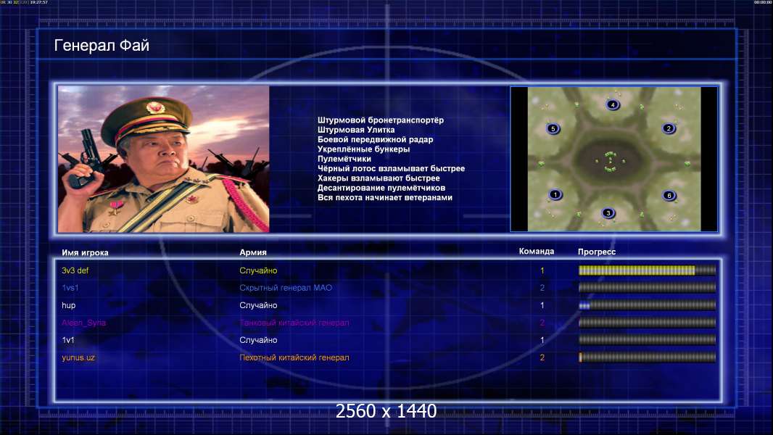The height and width of the screenshot is (435, 773).
Task: Click team number in the 1vs1 row
Action: click(542, 288)
